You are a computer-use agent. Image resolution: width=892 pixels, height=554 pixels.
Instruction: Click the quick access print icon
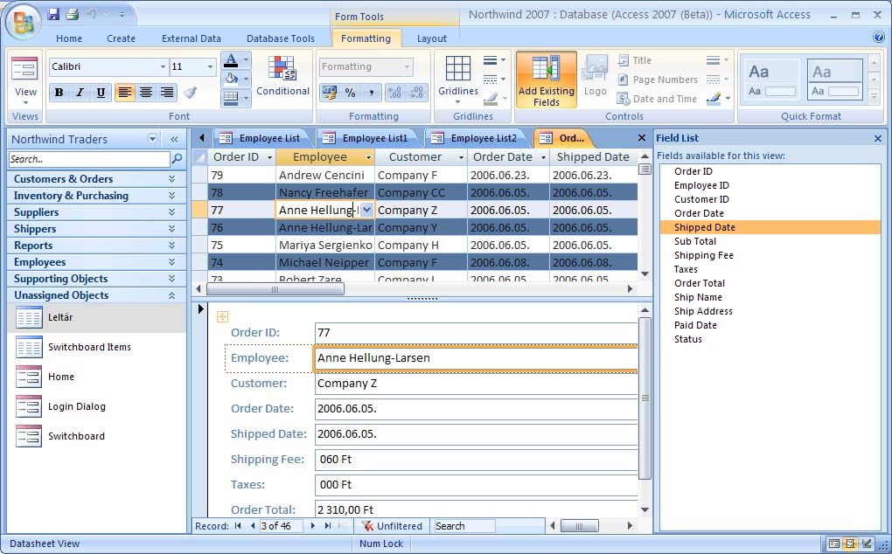pos(73,14)
